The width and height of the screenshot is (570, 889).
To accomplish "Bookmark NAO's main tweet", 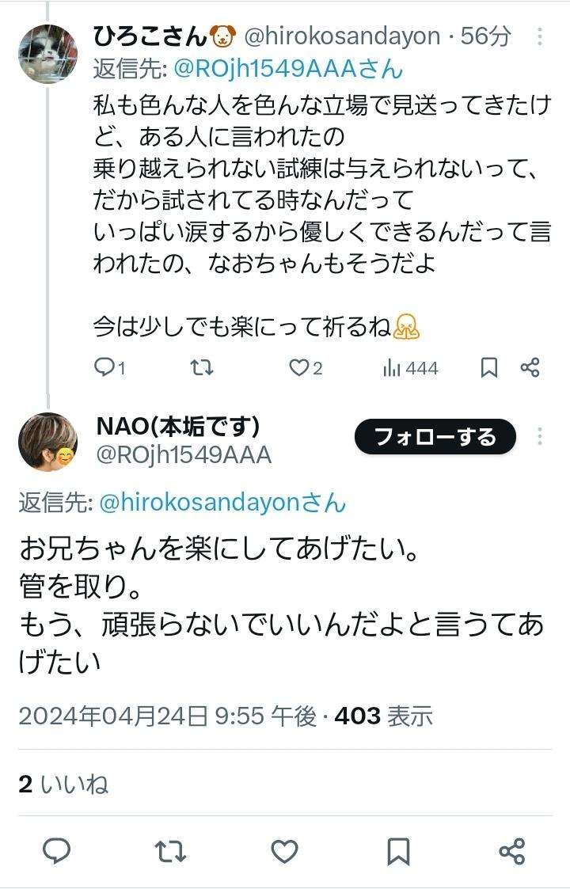I will 398,851.
